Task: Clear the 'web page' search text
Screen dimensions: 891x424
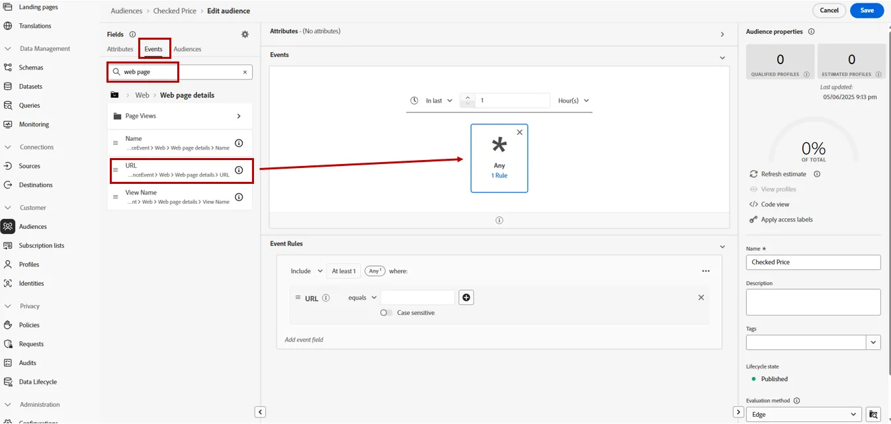Action: [x=245, y=72]
